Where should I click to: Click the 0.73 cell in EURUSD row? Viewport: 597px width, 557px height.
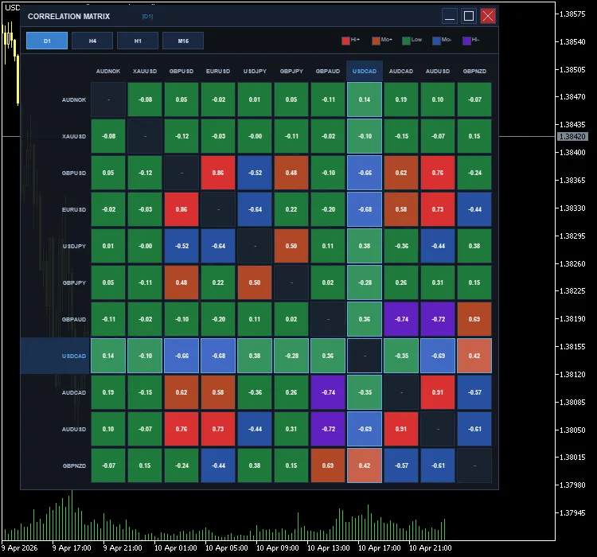pos(438,209)
